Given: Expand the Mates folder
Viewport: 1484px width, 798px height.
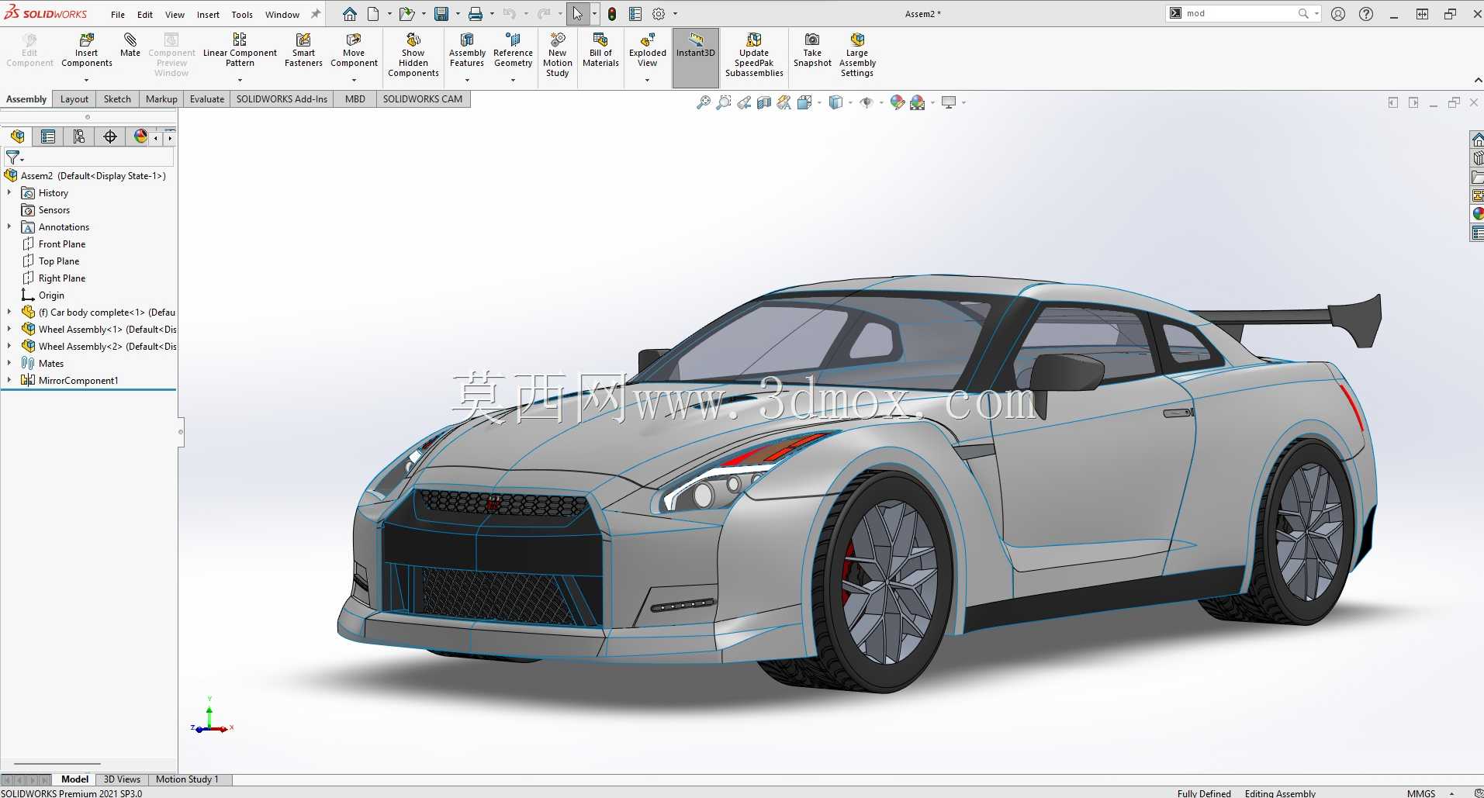Looking at the screenshot, I should (9, 363).
